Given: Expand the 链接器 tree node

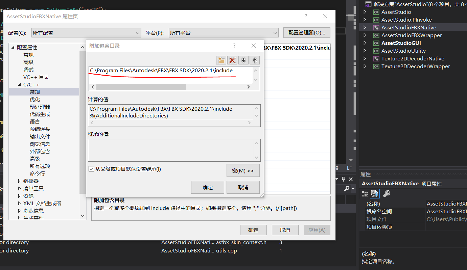Looking at the screenshot, I should (20, 181).
